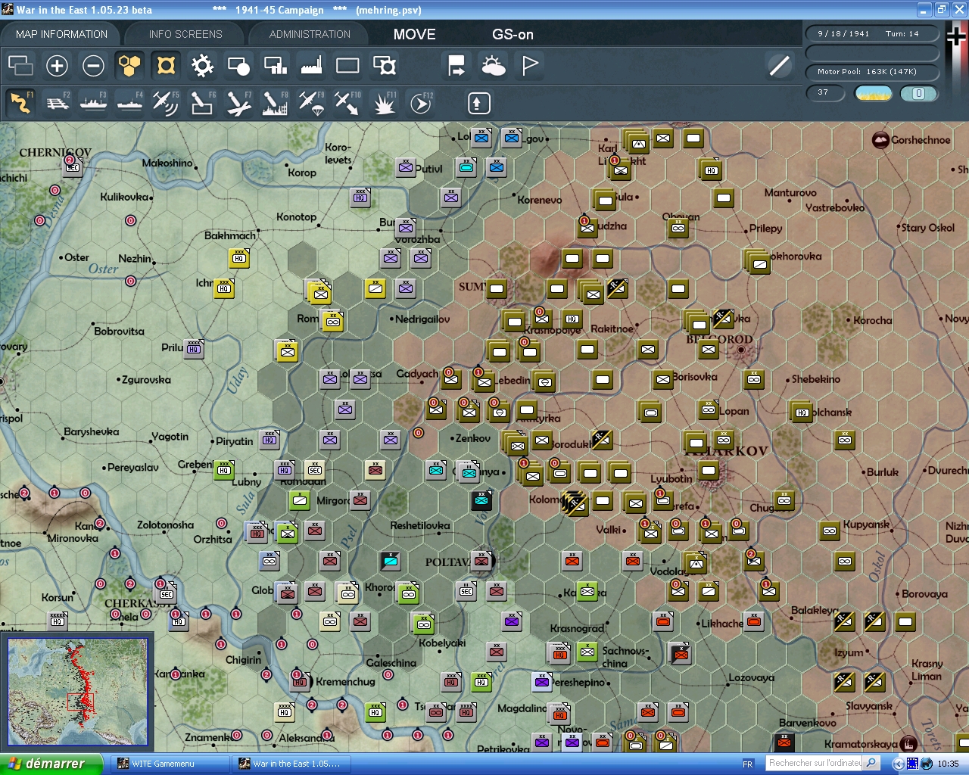
Task: Open the MAP INFORMATION tab
Action: click(61, 34)
